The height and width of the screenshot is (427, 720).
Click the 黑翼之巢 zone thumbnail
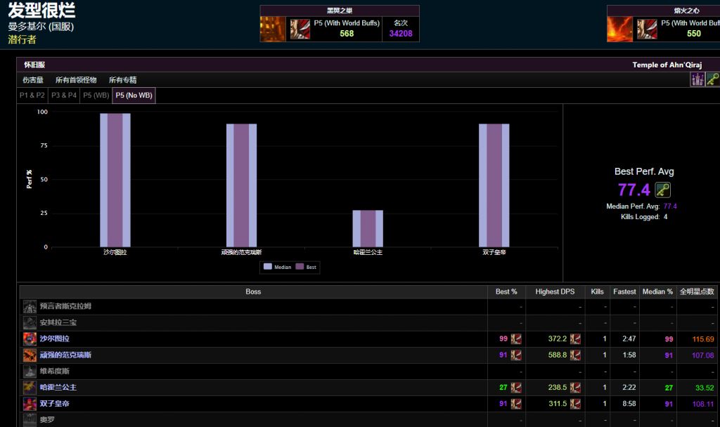pyautogui.click(x=273, y=29)
